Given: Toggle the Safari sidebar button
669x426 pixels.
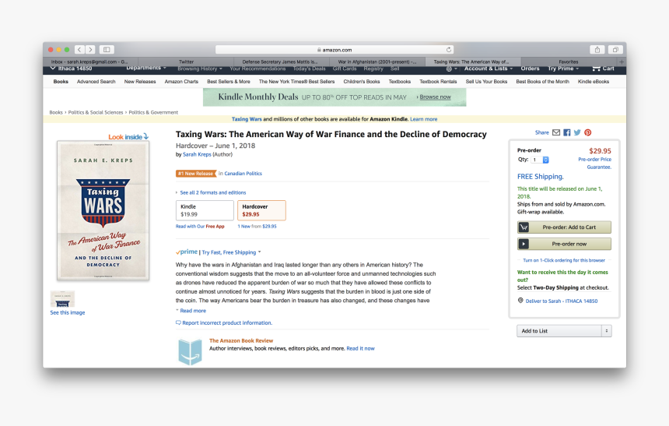Looking at the screenshot, I should click(x=107, y=50).
